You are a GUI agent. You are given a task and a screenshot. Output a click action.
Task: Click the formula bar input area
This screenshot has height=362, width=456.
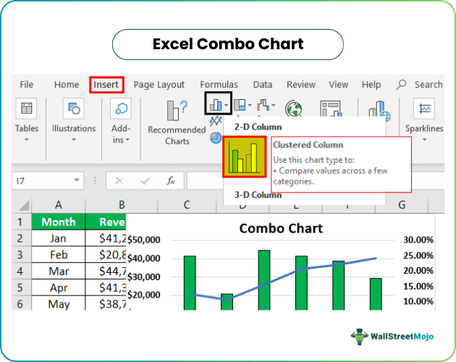point(205,181)
